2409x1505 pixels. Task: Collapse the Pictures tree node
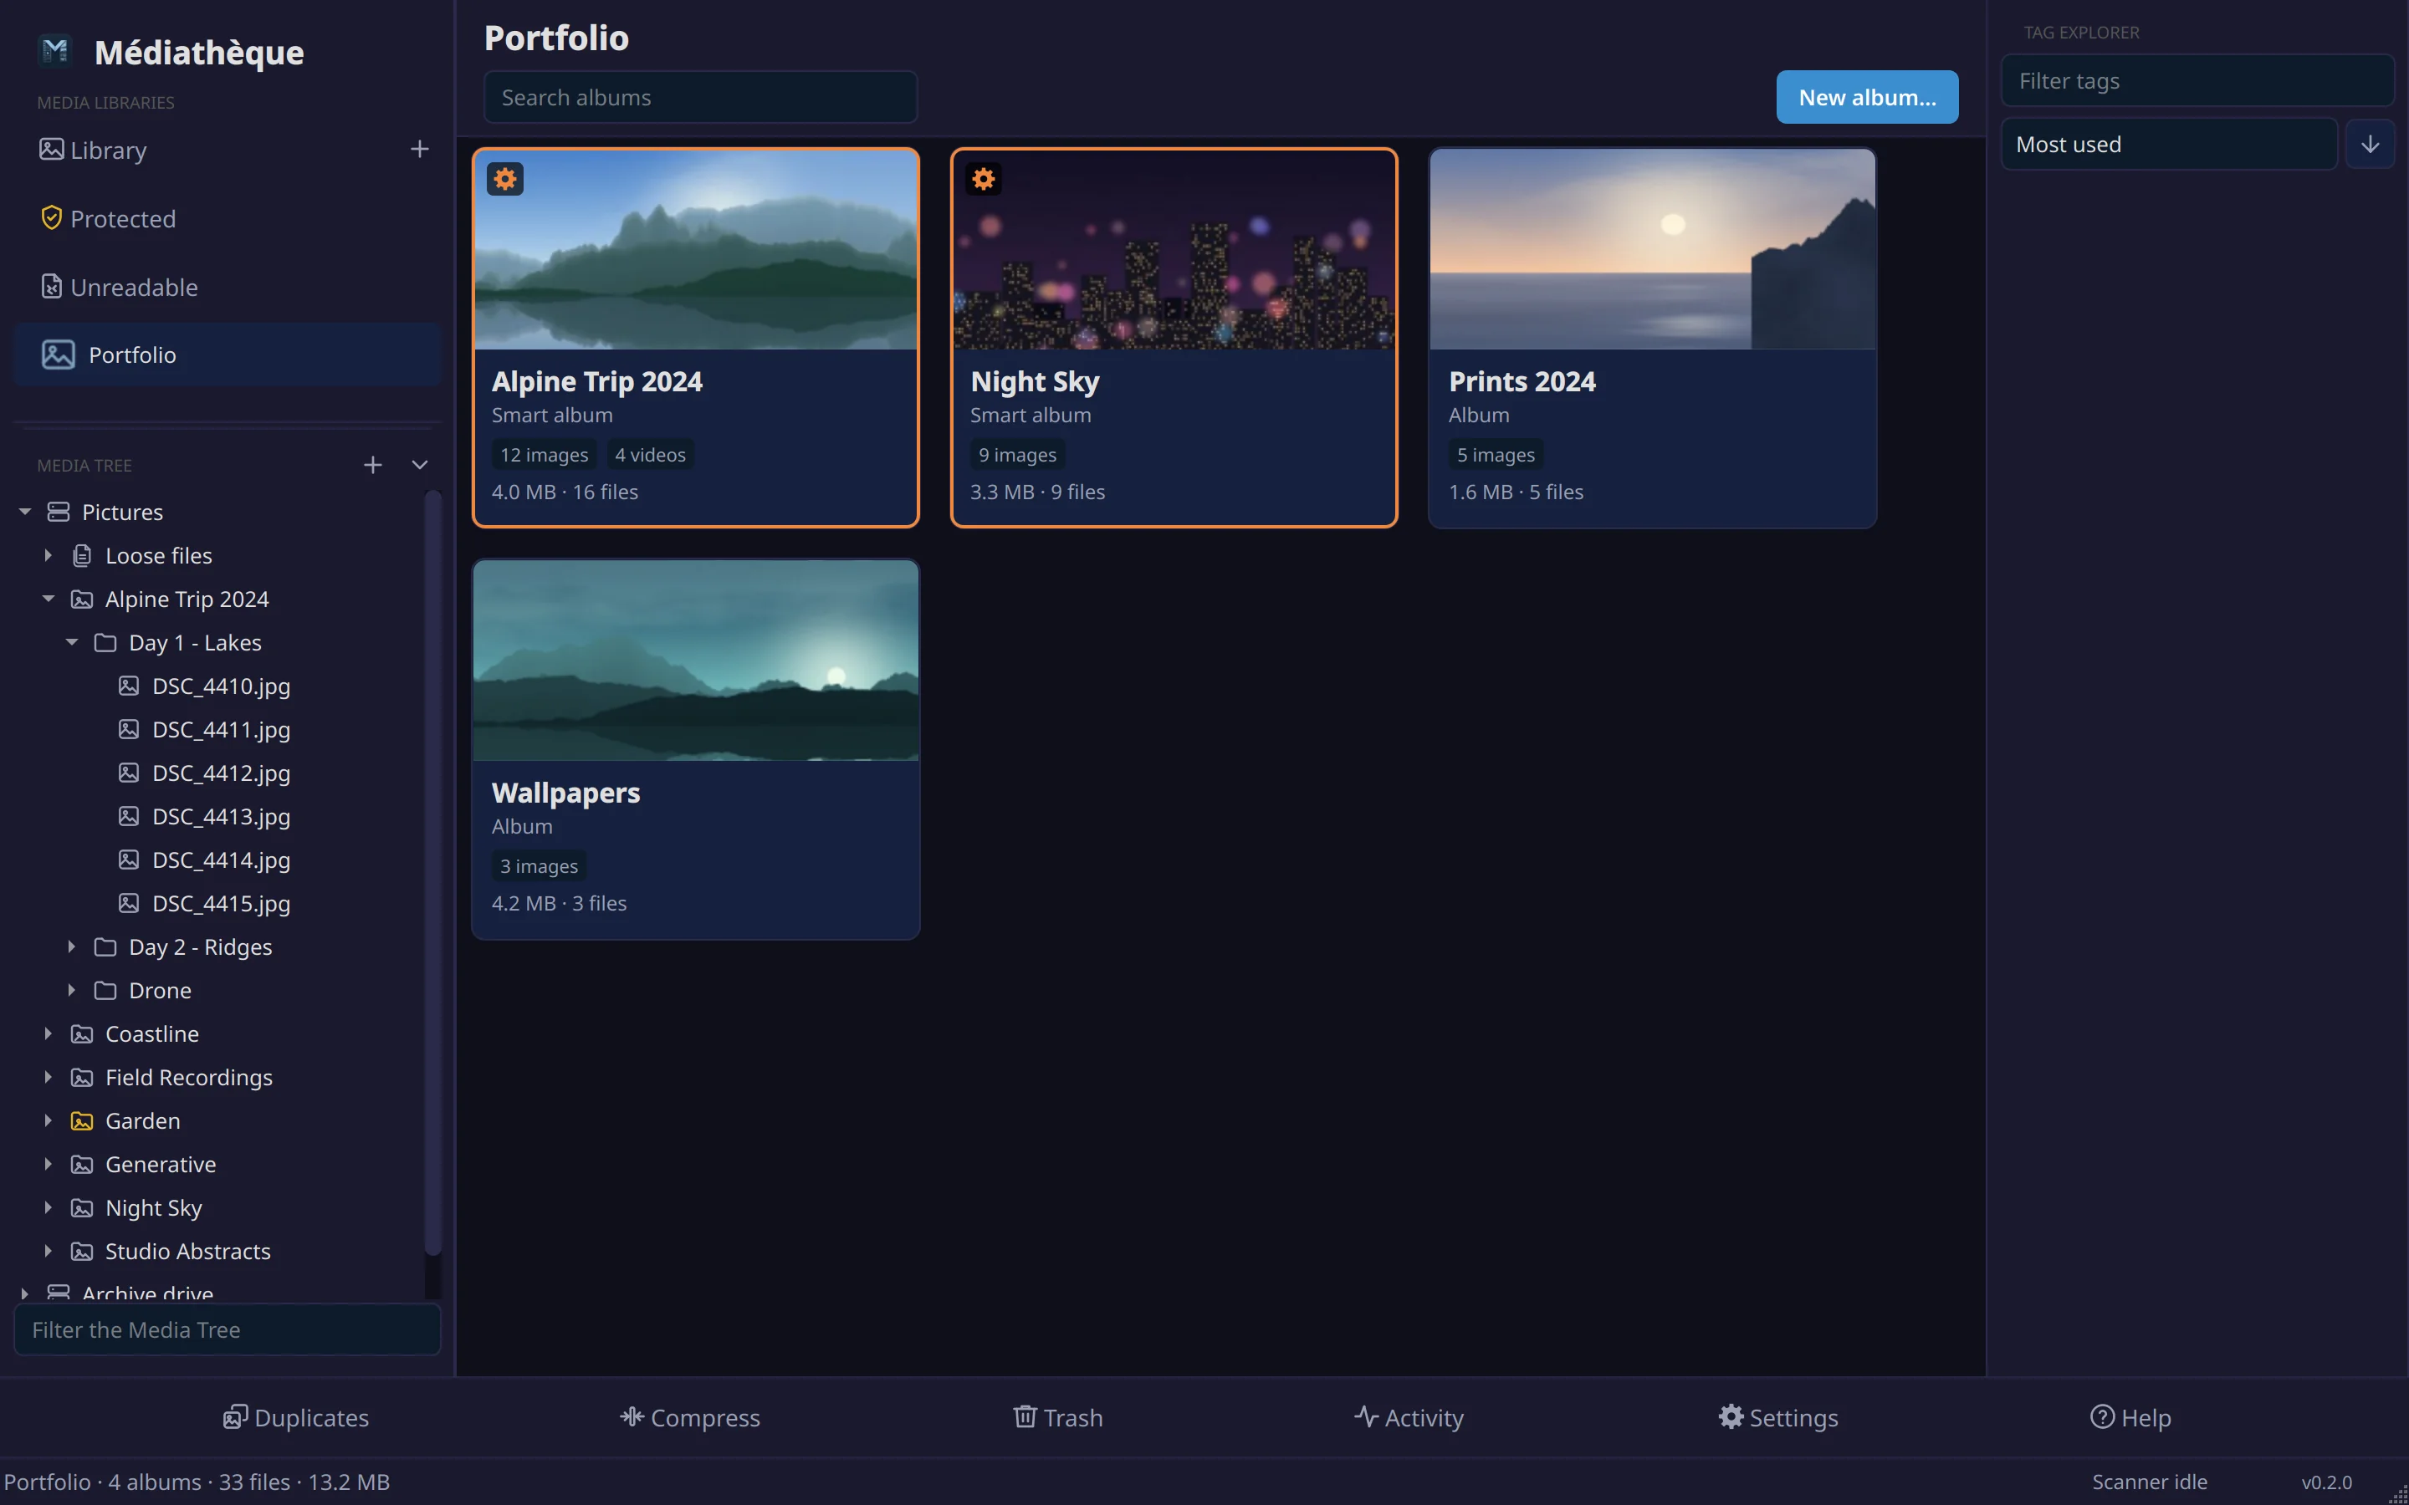click(x=25, y=512)
